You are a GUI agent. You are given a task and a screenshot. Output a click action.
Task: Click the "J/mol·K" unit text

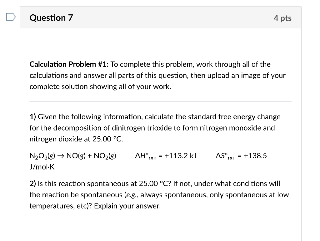pyautogui.click(x=42, y=167)
